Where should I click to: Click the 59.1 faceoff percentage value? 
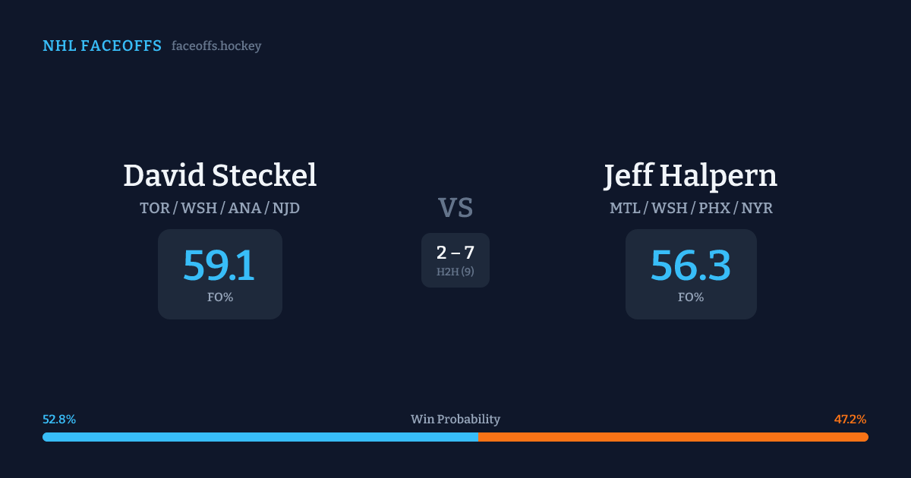(219, 265)
